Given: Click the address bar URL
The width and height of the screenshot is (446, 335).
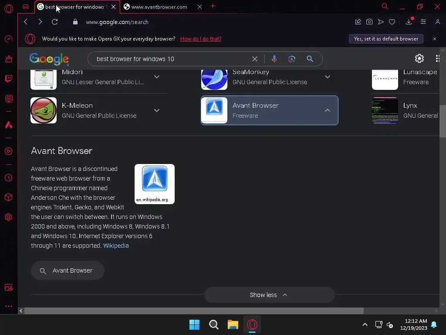Looking at the screenshot, I should click(117, 22).
